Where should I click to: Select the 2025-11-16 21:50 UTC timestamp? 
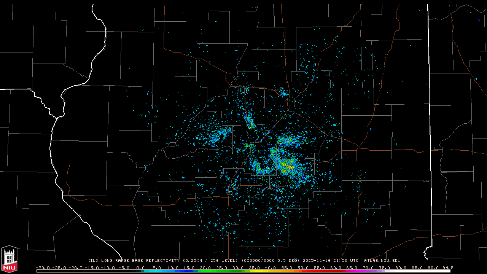(x=330, y=261)
